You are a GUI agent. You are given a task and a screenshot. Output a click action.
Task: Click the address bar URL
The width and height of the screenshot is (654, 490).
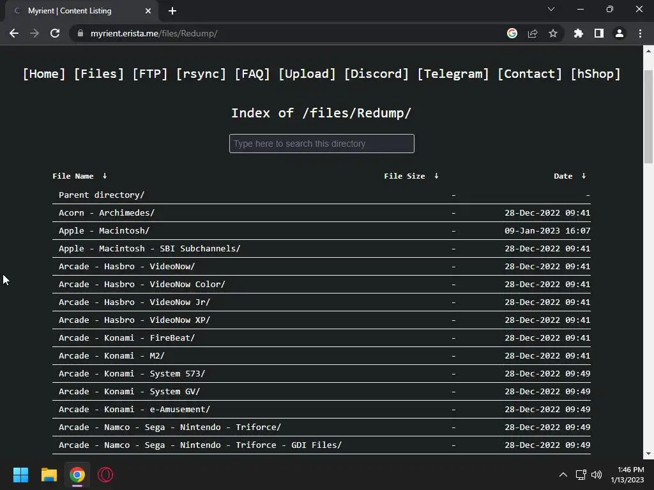[x=154, y=33]
